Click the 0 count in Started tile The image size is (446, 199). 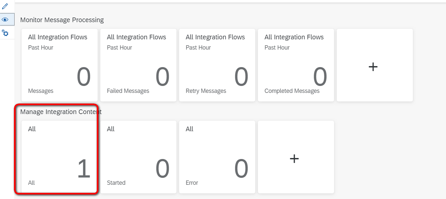[162, 169]
